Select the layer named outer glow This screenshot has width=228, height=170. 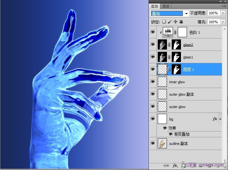pos(177,107)
